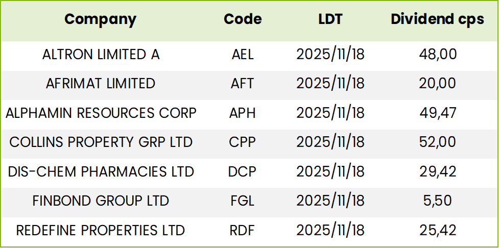Select DIS-CHEM PHARMACIES LTD cell

(x=101, y=171)
